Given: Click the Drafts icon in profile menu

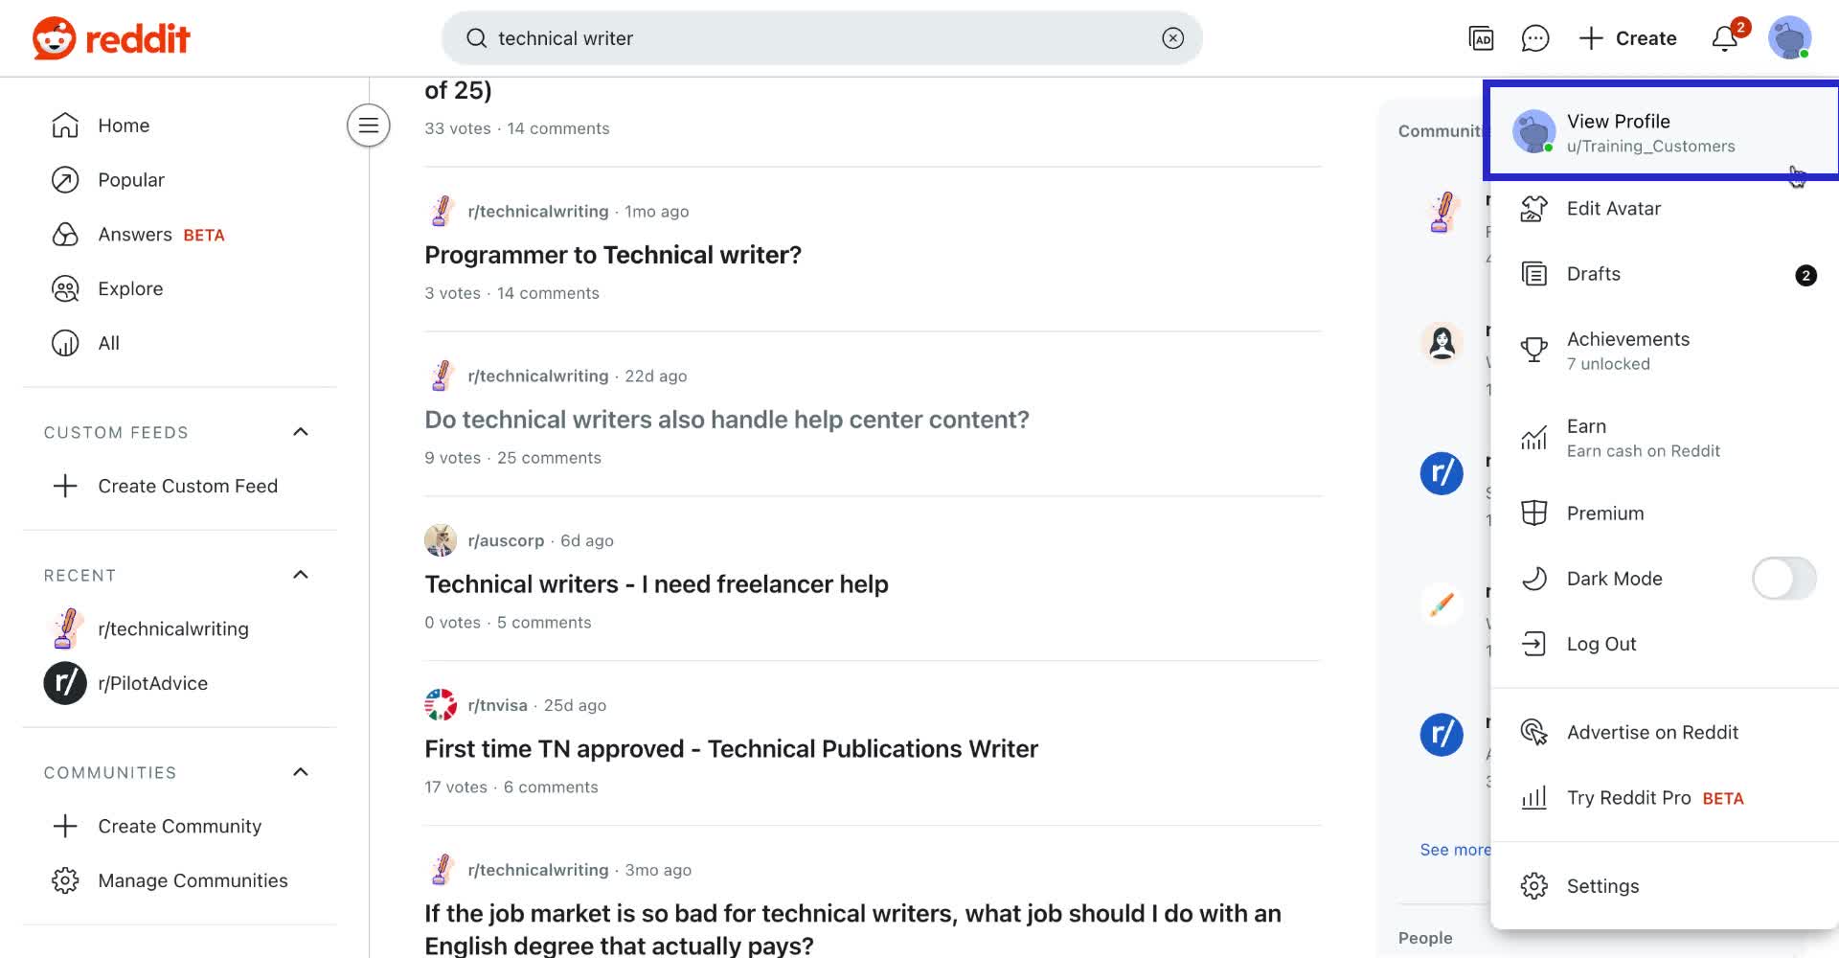Looking at the screenshot, I should coord(1534,274).
